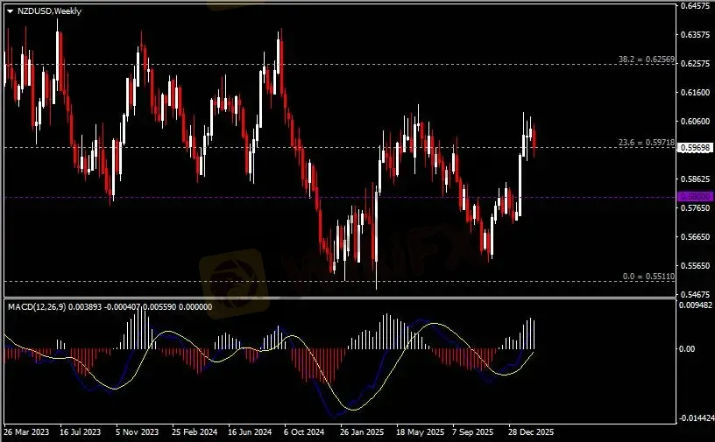Click 0.009482 on the MACD scale
The width and height of the screenshot is (715, 442).
[x=696, y=305]
